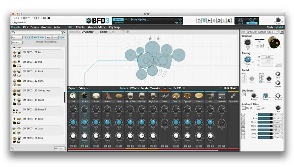Open the Room output dropdown

point(277,118)
